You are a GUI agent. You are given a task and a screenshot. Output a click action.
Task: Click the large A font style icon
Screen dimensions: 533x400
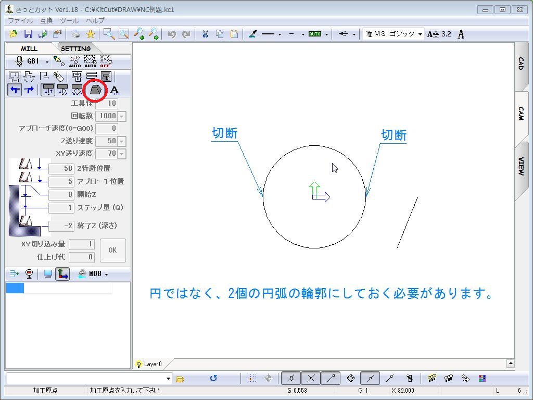(x=461, y=34)
